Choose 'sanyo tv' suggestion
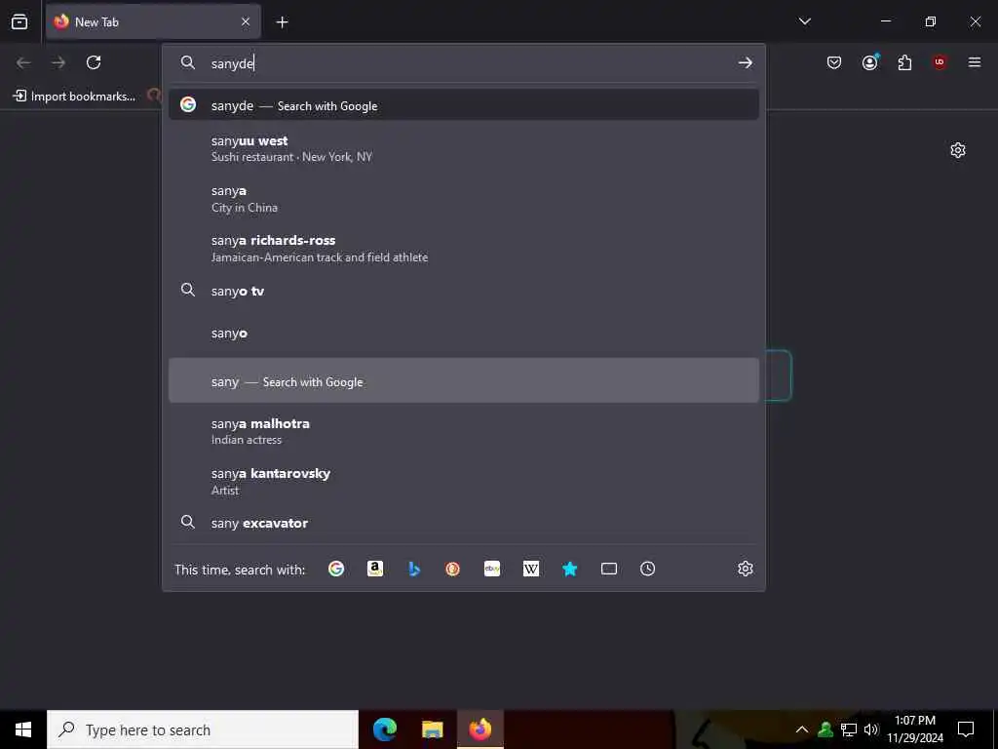The width and height of the screenshot is (998, 749). [x=463, y=291]
